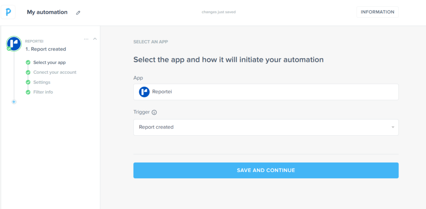Click the Information button
The width and height of the screenshot is (426, 209).
click(x=377, y=12)
